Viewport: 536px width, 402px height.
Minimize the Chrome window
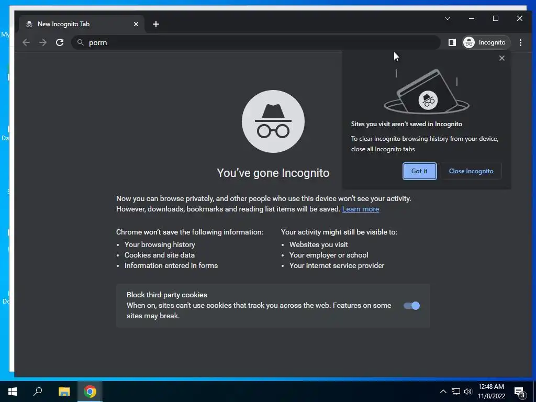tap(472, 18)
